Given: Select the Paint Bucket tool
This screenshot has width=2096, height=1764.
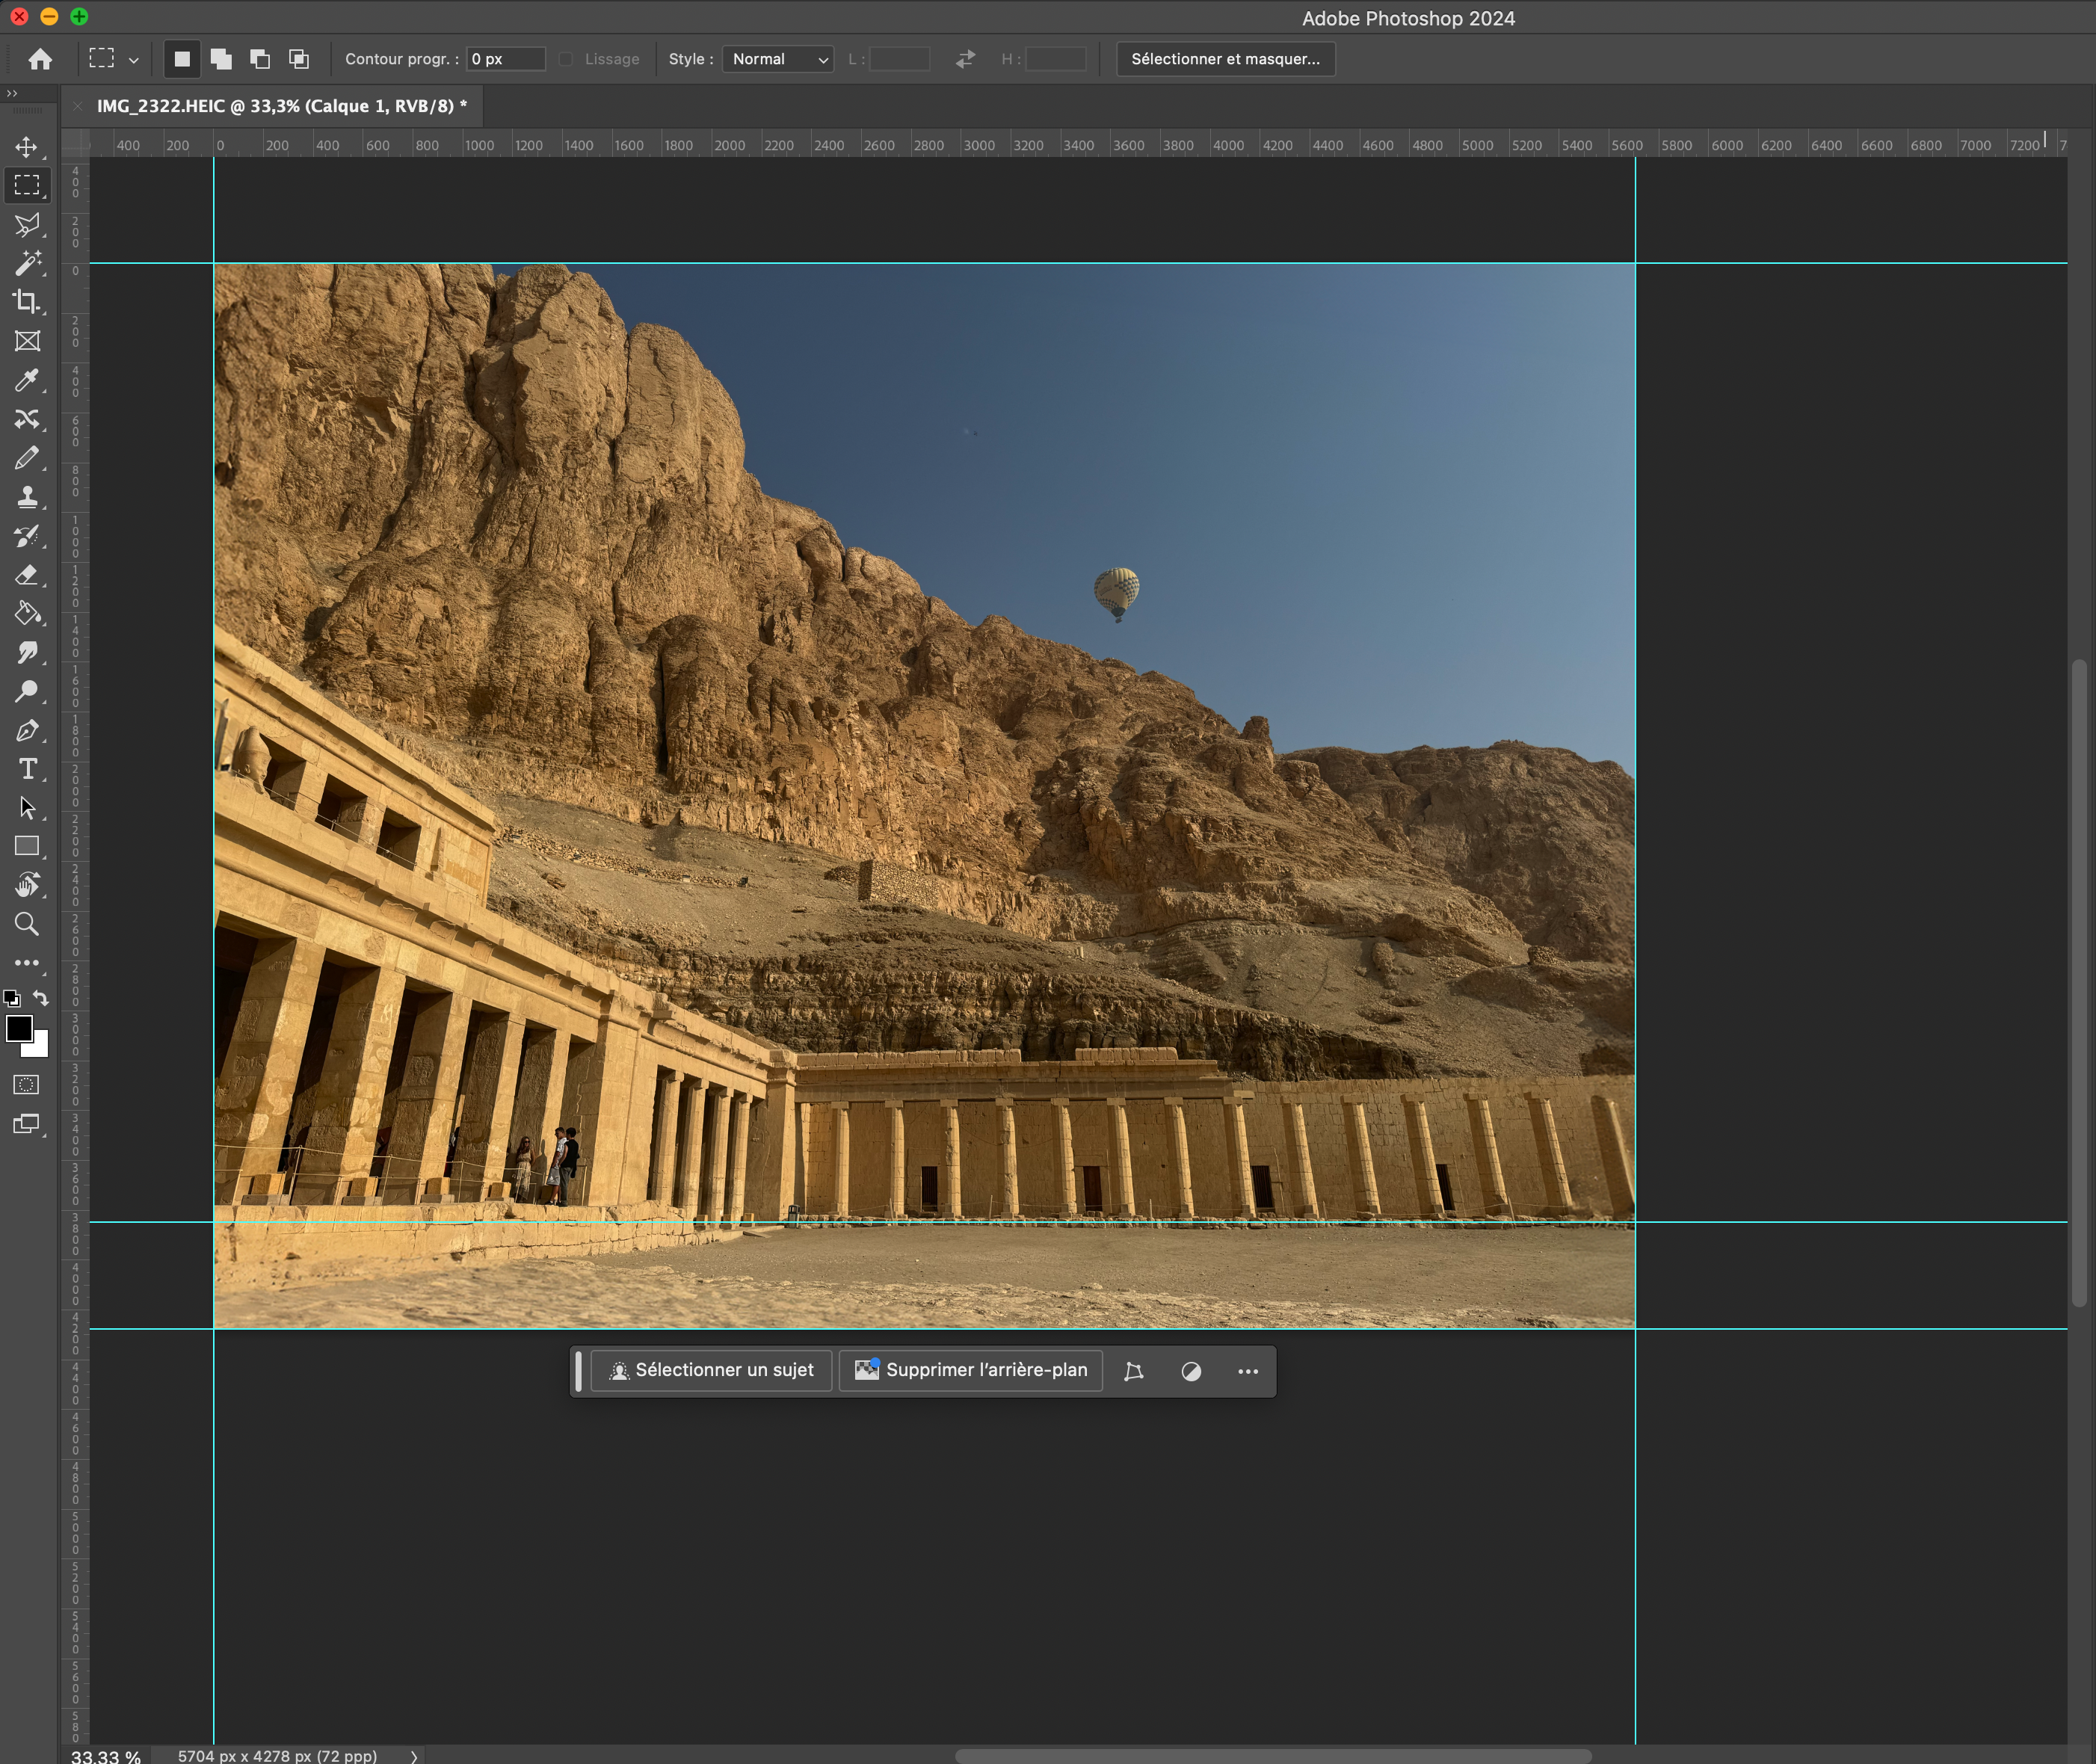Looking at the screenshot, I should coord(27,613).
